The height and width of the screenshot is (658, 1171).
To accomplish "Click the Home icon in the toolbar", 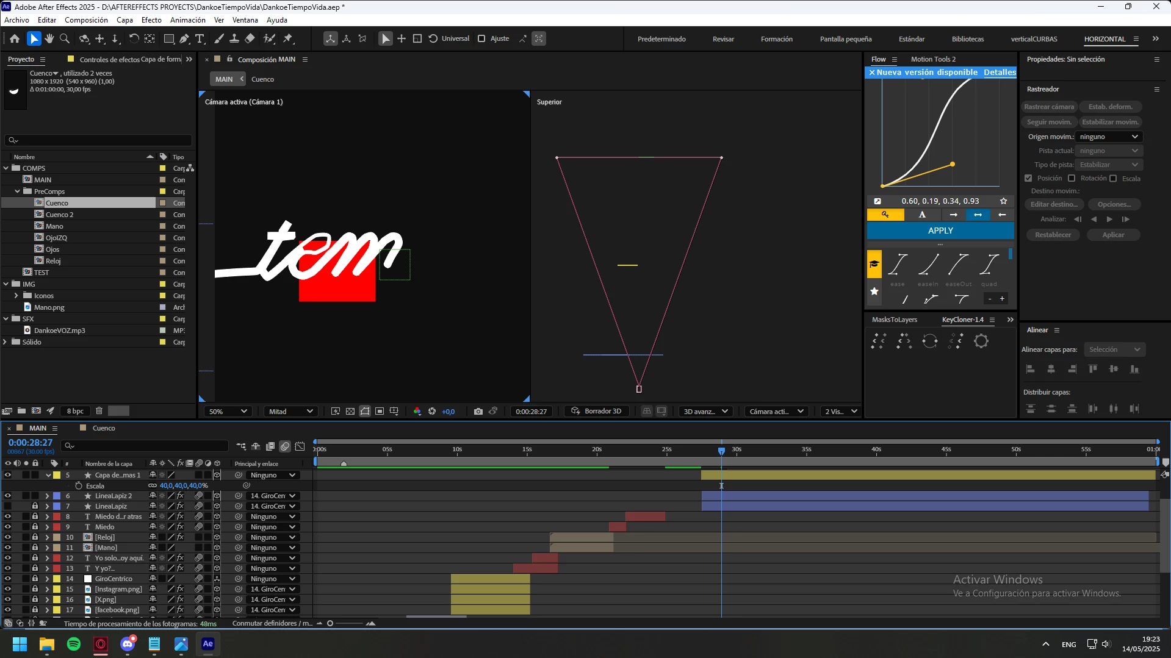I will point(15,38).
